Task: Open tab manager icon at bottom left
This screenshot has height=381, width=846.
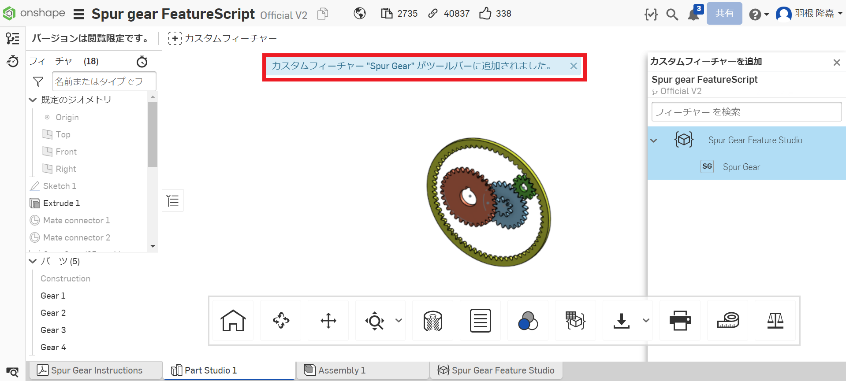Action: [x=12, y=371]
